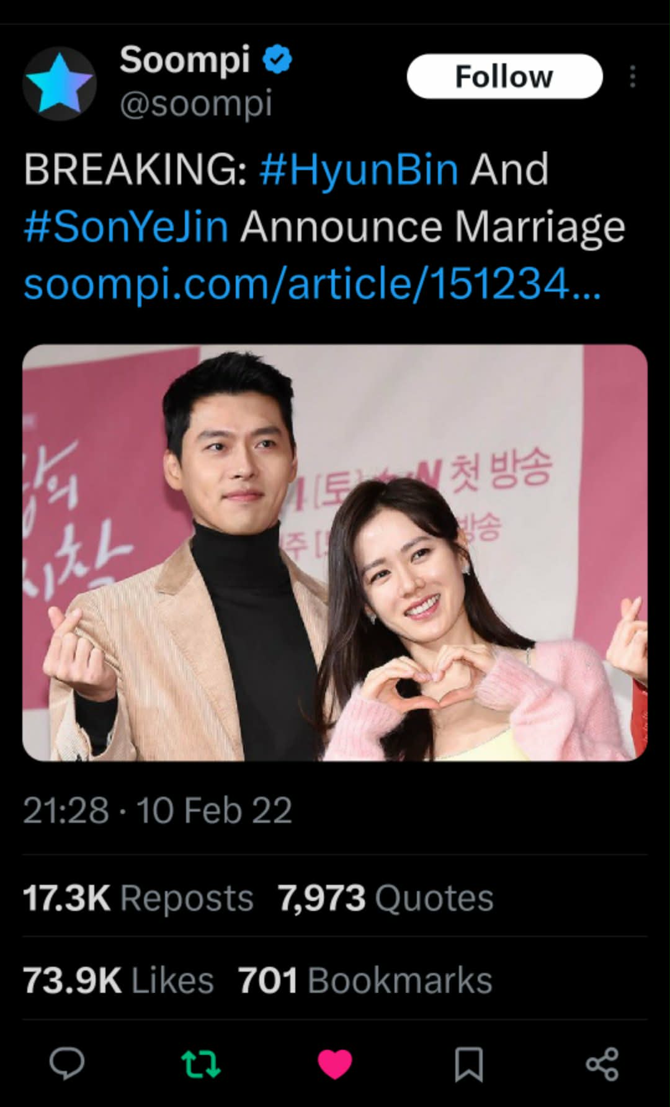The width and height of the screenshot is (670, 1107).
Task: Open the 701 Bookmarks count
Action: coord(365,980)
